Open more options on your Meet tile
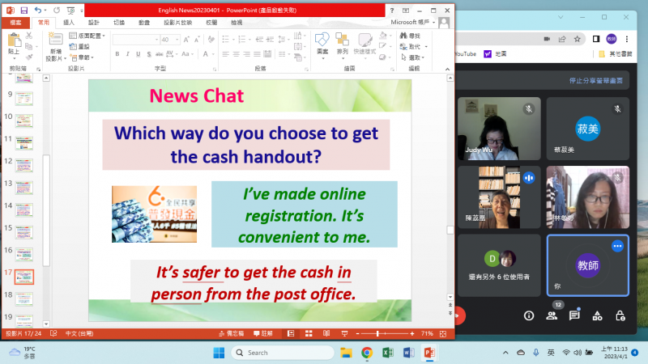The height and width of the screenshot is (364, 648). coord(617,246)
